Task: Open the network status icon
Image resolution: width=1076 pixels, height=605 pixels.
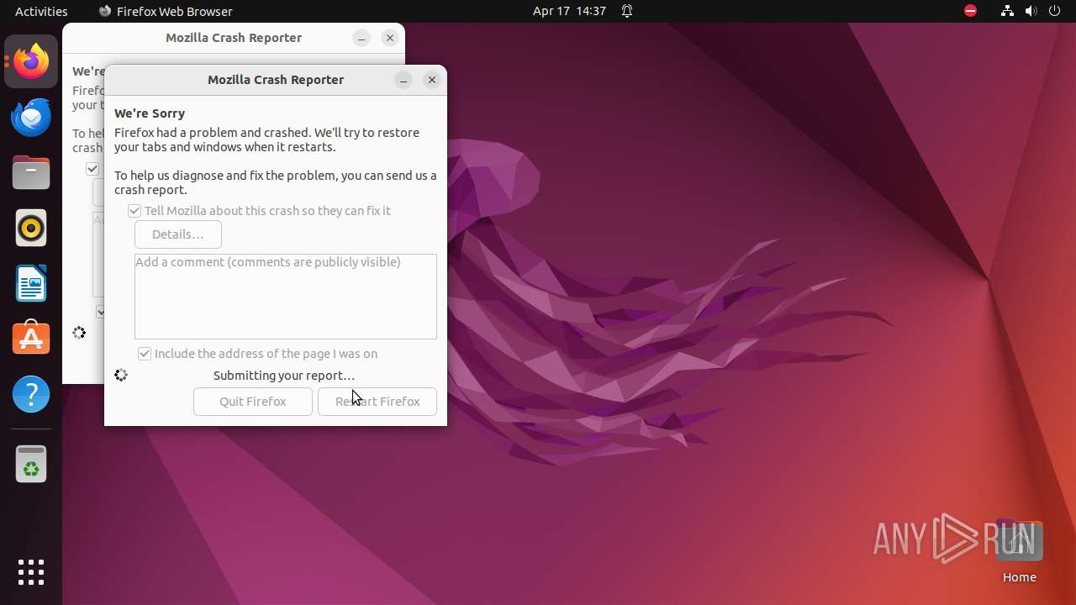Action: [x=1007, y=11]
